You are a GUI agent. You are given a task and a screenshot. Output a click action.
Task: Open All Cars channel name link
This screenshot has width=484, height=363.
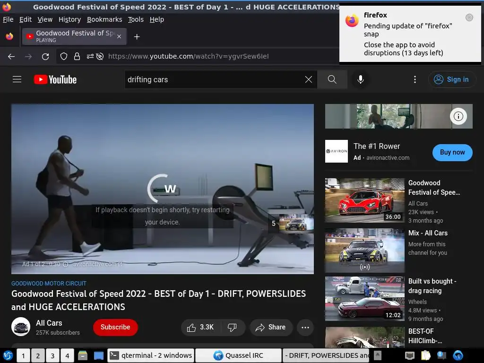coord(49,323)
